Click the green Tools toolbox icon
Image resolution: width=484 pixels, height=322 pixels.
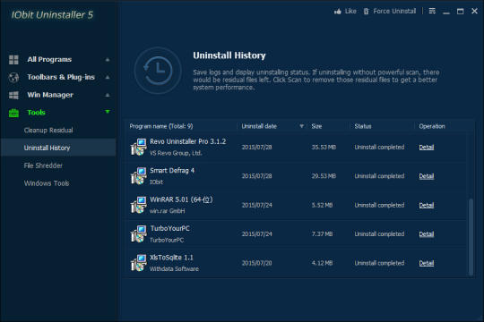[x=13, y=113]
